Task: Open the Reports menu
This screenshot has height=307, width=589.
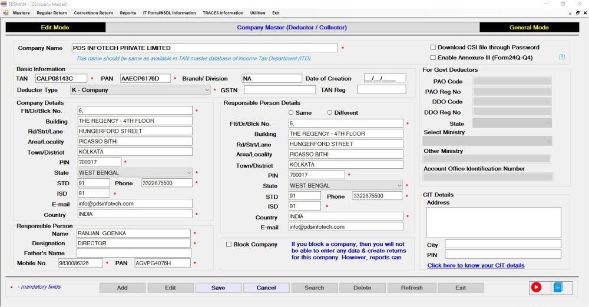Action: pyautogui.click(x=128, y=13)
